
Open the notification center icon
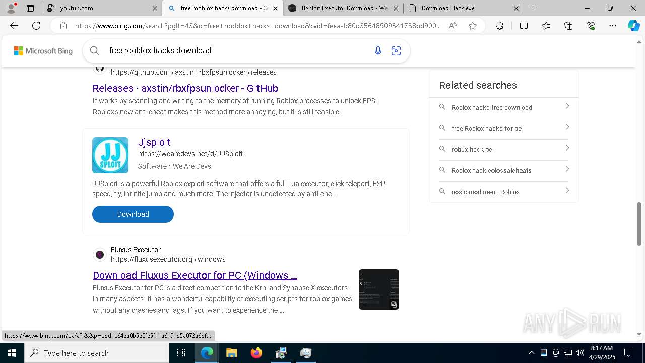coord(628,353)
